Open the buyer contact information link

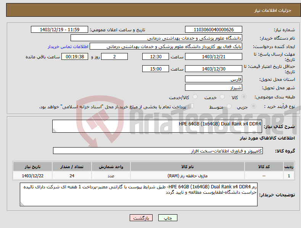click(x=68, y=47)
